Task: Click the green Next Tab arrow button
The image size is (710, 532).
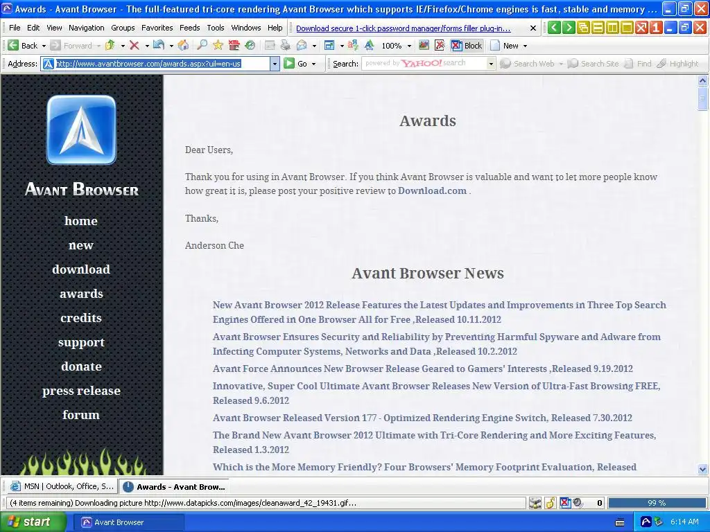Action: click(569, 28)
